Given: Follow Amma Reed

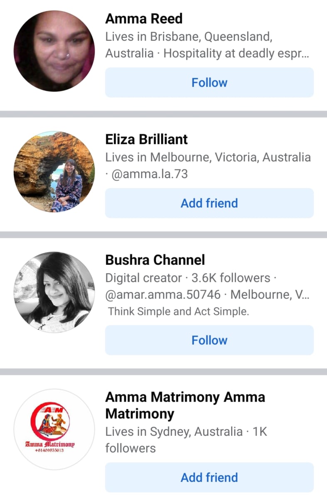Looking at the screenshot, I should click(x=209, y=82).
